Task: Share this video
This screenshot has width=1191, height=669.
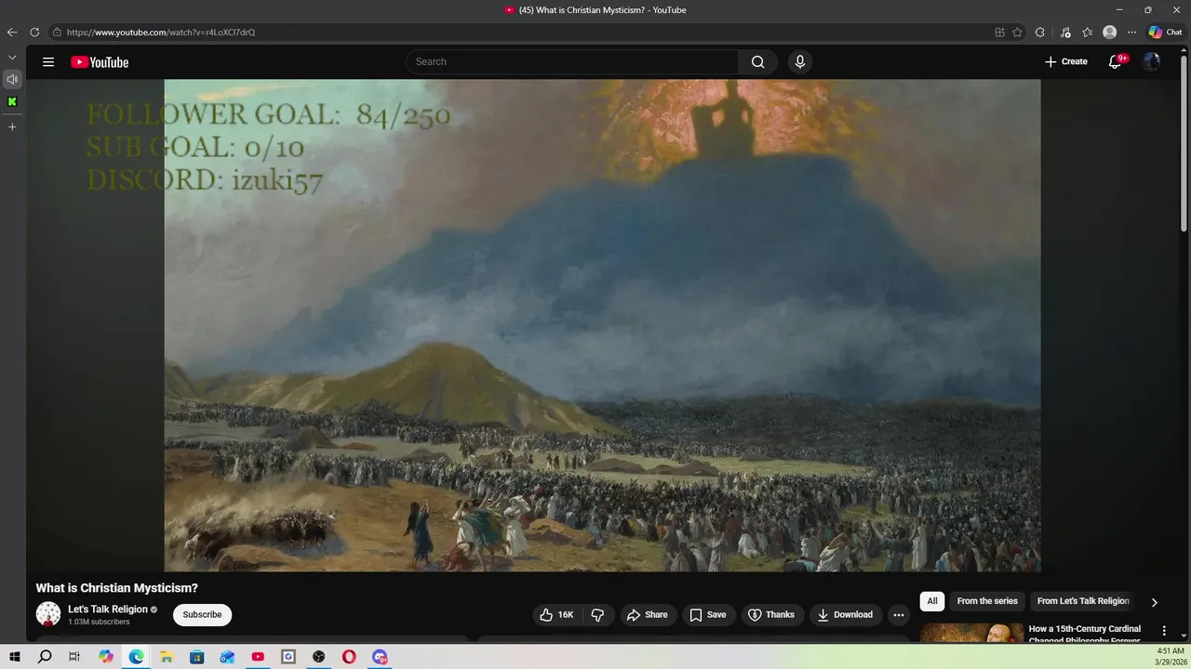Action: [x=647, y=614]
